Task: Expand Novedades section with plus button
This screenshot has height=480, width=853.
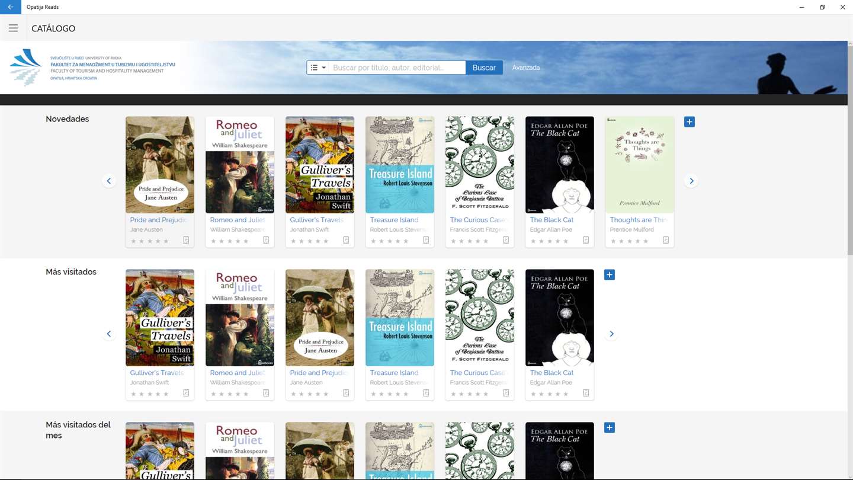Action: coord(690,121)
